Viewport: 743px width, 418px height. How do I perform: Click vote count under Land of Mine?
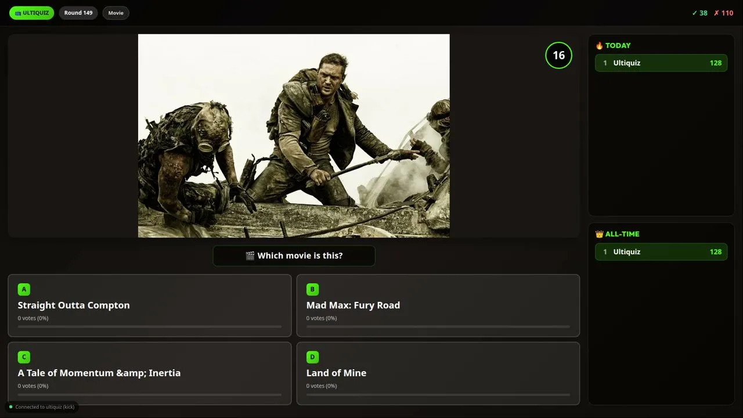[x=322, y=386]
